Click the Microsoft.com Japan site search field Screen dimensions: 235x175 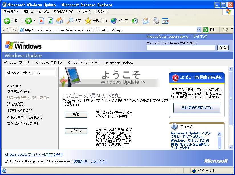click(181, 48)
